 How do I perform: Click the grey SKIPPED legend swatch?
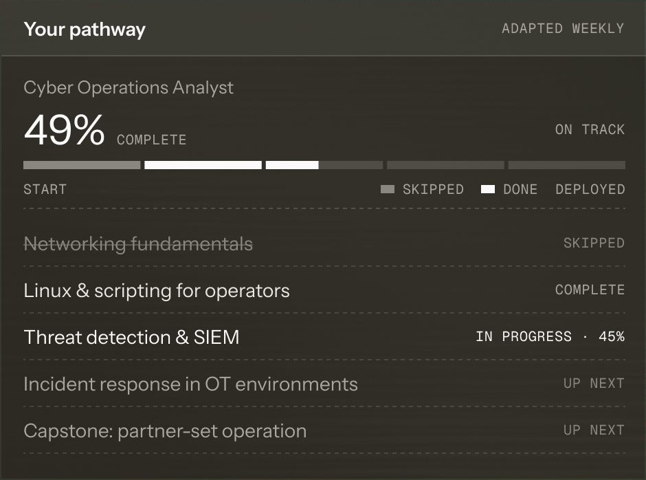coord(388,189)
